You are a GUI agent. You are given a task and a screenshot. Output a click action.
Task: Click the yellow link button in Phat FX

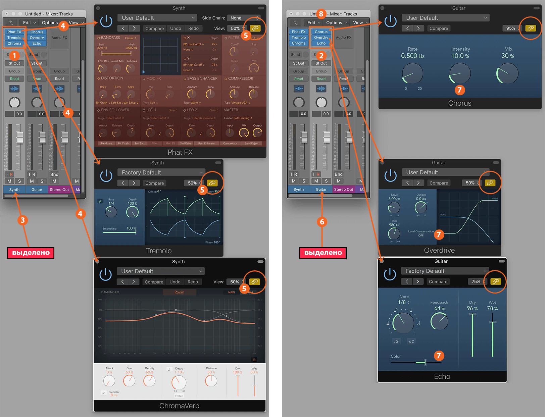(255, 28)
